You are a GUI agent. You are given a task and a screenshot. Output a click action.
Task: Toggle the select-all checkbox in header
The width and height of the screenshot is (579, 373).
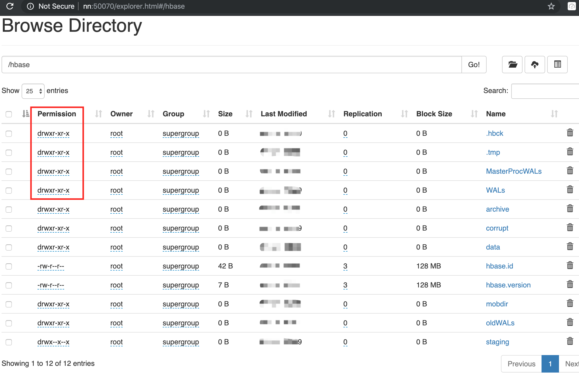click(9, 114)
